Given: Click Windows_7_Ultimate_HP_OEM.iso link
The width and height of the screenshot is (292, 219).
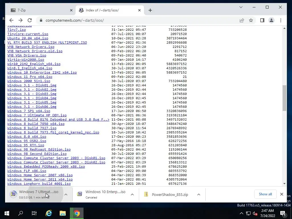Looking at the screenshot, I should click(x=37, y=115).
